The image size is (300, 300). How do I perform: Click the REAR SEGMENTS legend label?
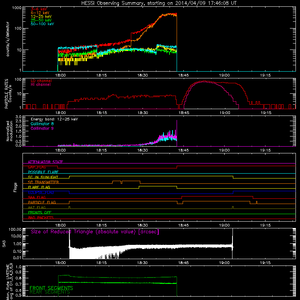(50, 292)
